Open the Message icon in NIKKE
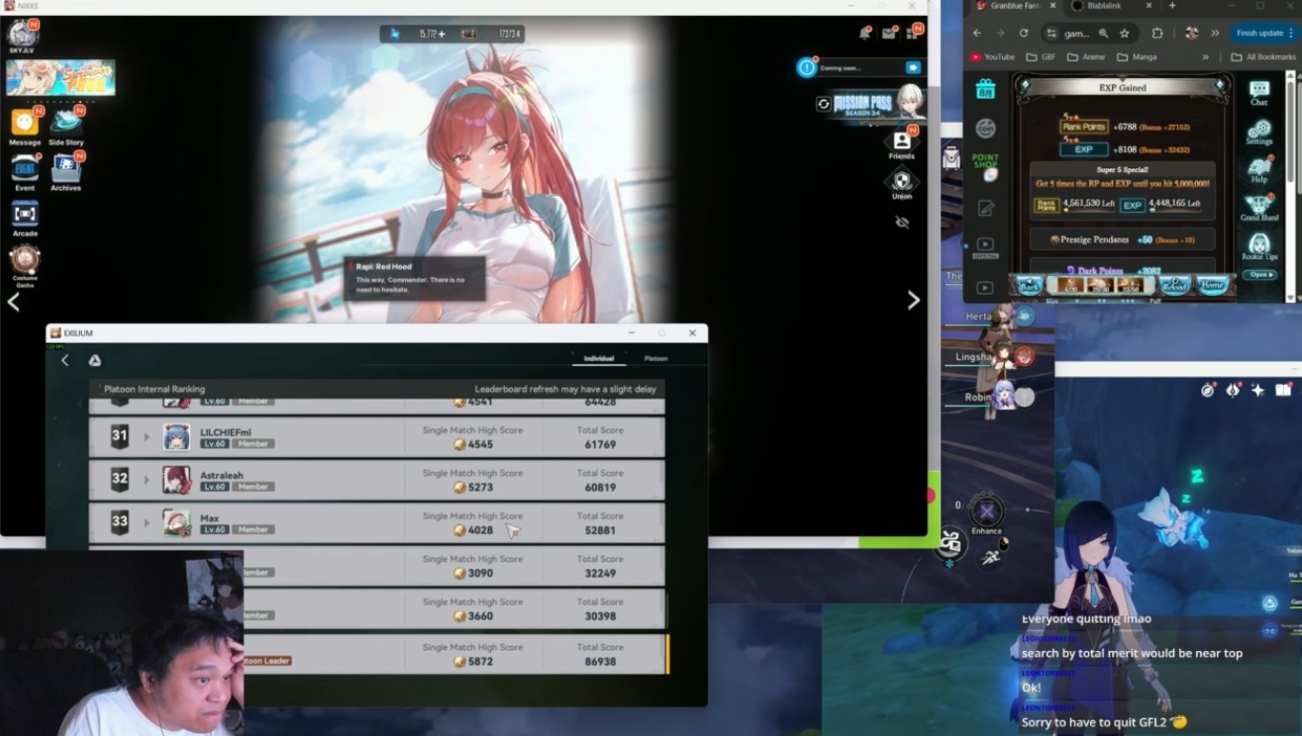This screenshot has height=736, width=1302. coord(25,127)
